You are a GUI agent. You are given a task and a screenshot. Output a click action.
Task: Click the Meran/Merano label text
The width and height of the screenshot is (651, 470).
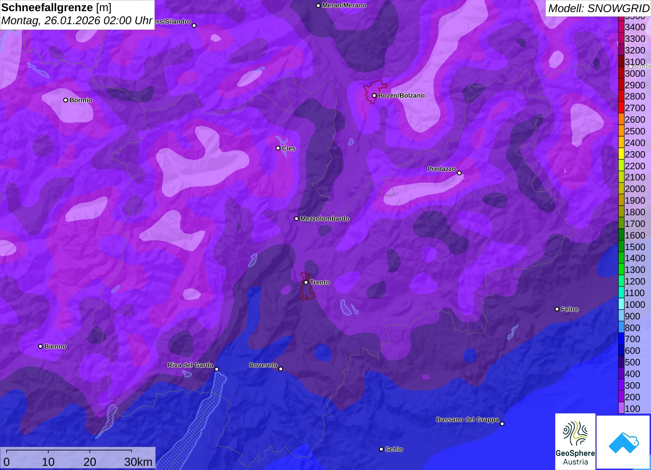tap(344, 6)
